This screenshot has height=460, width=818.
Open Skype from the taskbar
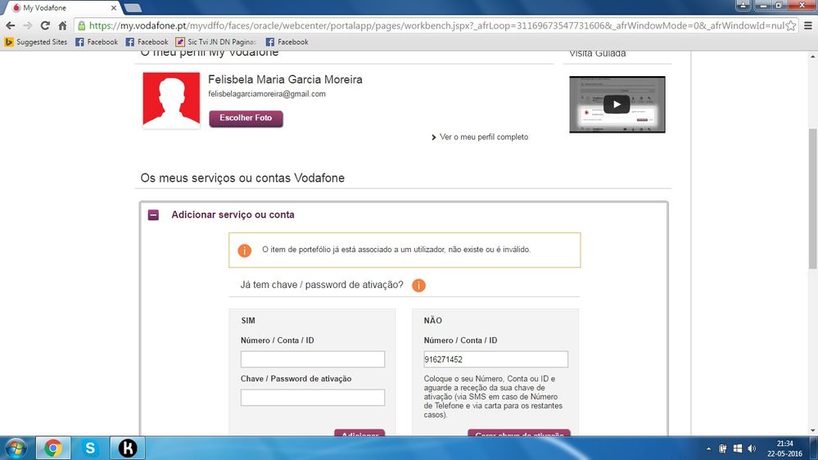(x=90, y=448)
